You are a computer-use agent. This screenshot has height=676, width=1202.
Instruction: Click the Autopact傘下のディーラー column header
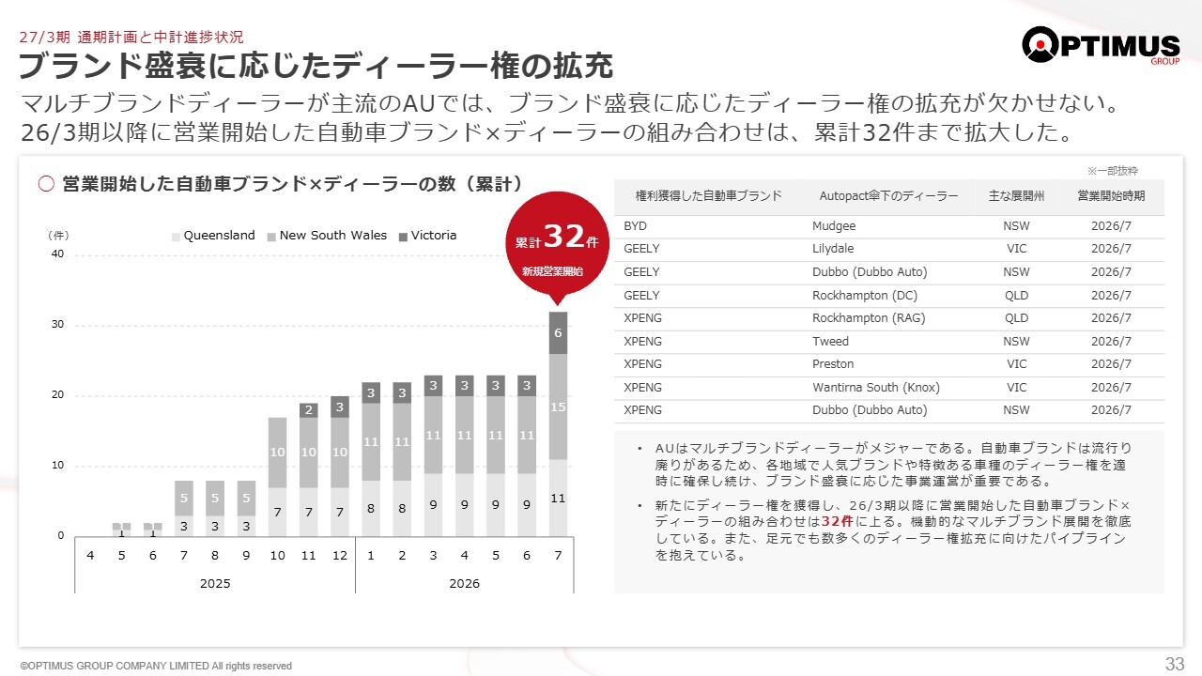coord(888,196)
